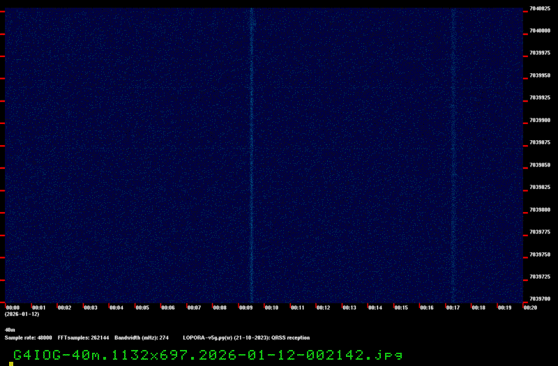
Task: Click the 00:17 time axis marker
Action: pos(453,307)
